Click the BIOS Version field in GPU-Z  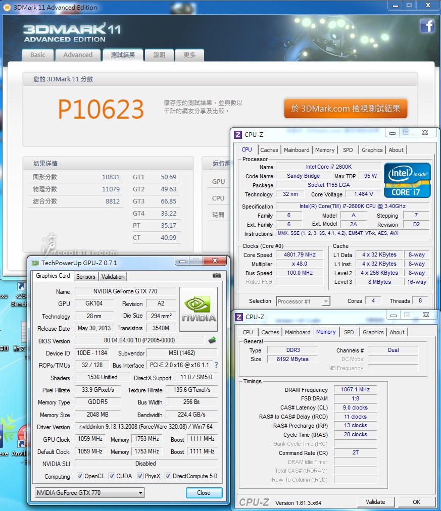139,340
